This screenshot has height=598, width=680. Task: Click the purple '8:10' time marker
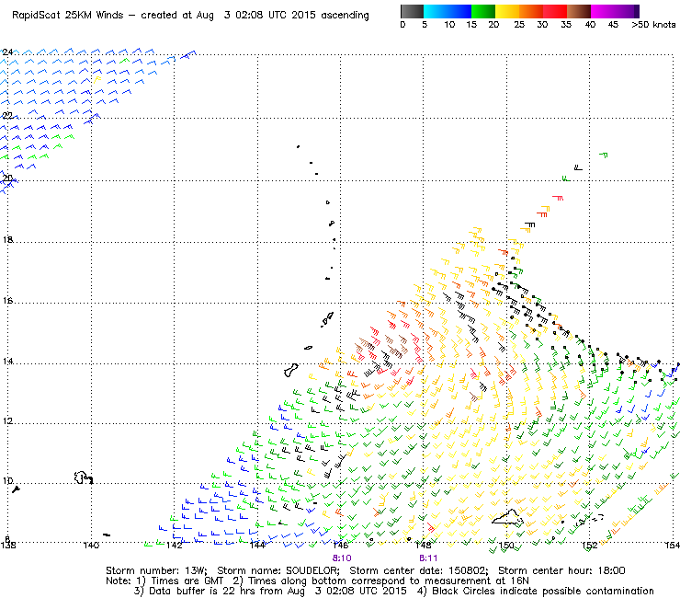(342, 558)
